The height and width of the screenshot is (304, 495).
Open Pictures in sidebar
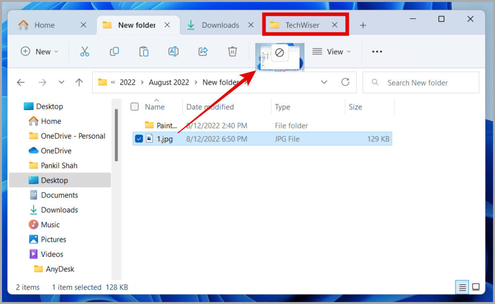pyautogui.click(x=53, y=239)
